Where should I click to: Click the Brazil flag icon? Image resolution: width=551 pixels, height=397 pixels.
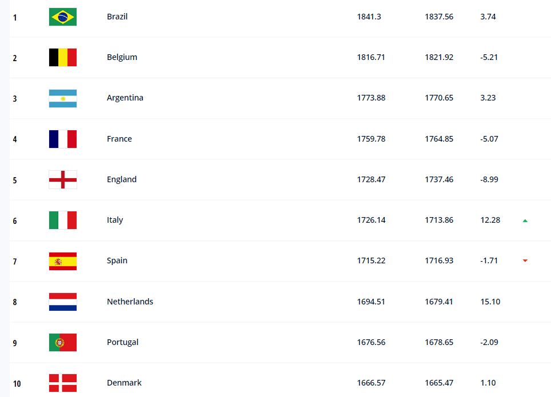click(63, 17)
